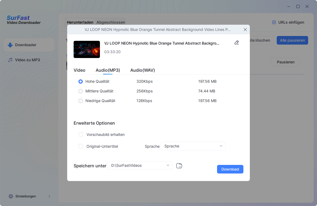Select Mittlere Qualität 256Kbps option

(81, 91)
